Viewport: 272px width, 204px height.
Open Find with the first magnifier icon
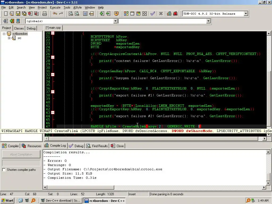(x=71, y=14)
